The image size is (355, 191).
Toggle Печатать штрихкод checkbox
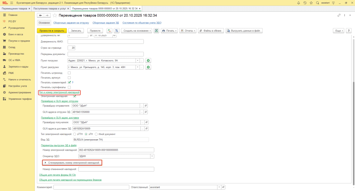[69, 73]
